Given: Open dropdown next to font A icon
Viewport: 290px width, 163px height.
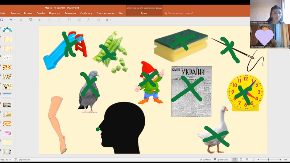Looking at the screenshot, I should tap(92, 20).
